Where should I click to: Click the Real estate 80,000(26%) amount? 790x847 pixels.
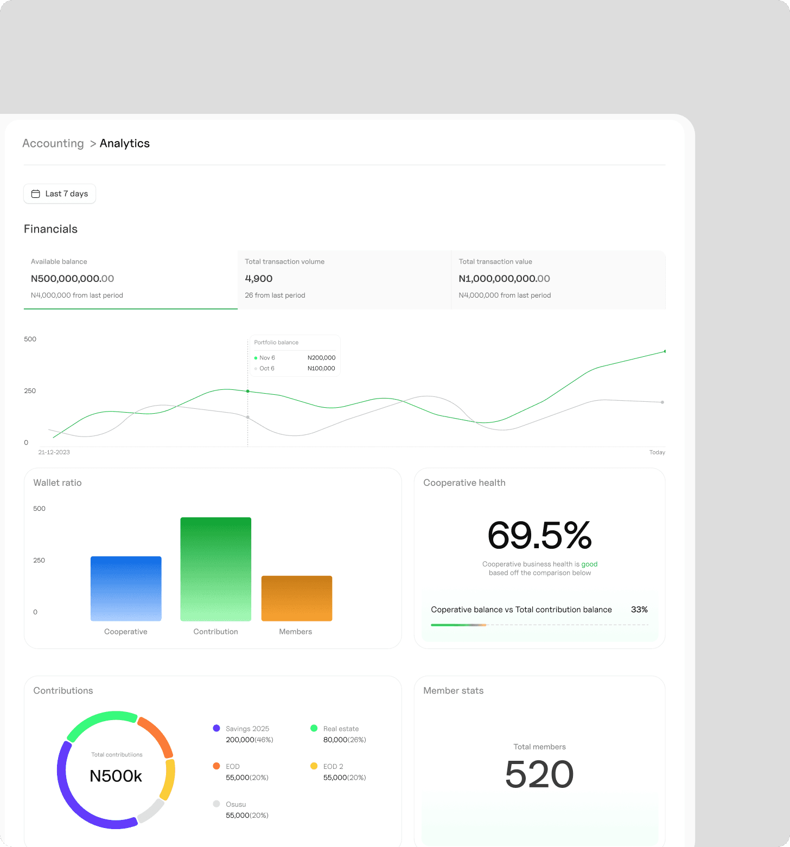pyautogui.click(x=345, y=740)
